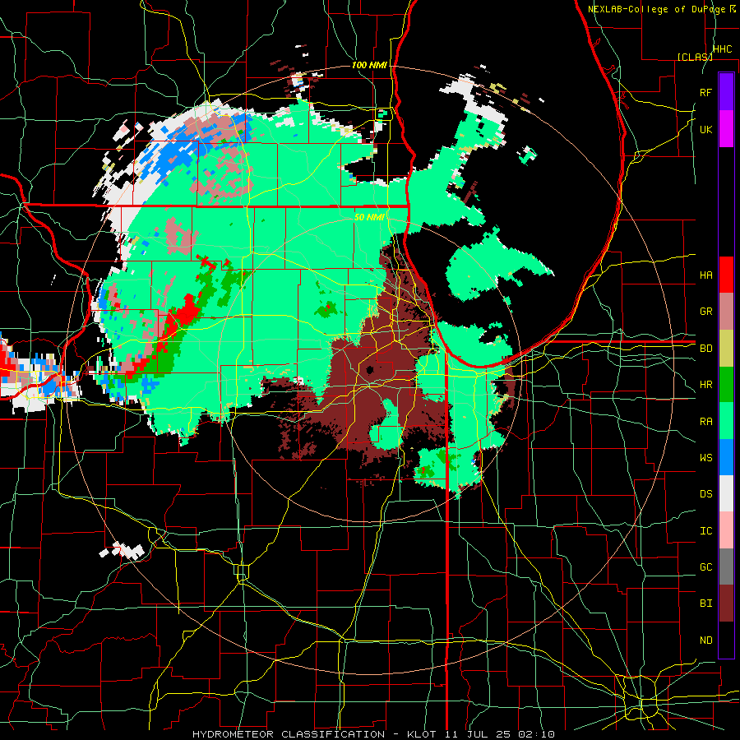Click the DS legend label
The width and height of the screenshot is (740, 740).
(x=705, y=494)
